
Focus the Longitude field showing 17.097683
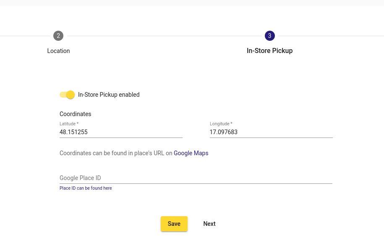271,132
